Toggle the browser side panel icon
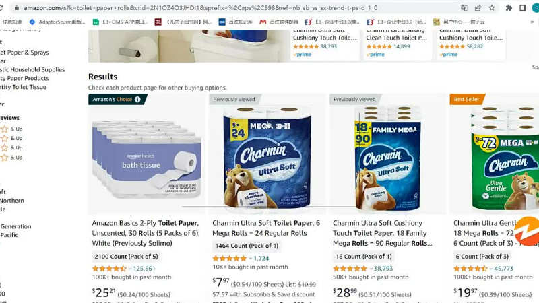The width and height of the screenshot is (539, 303). (523, 8)
